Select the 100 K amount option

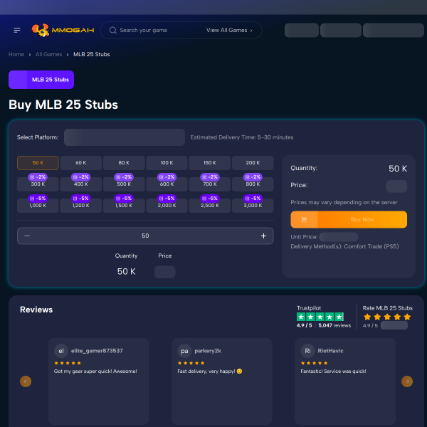(167, 163)
